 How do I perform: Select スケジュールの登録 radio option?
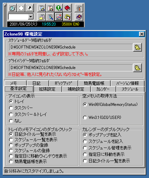[29, 151]
